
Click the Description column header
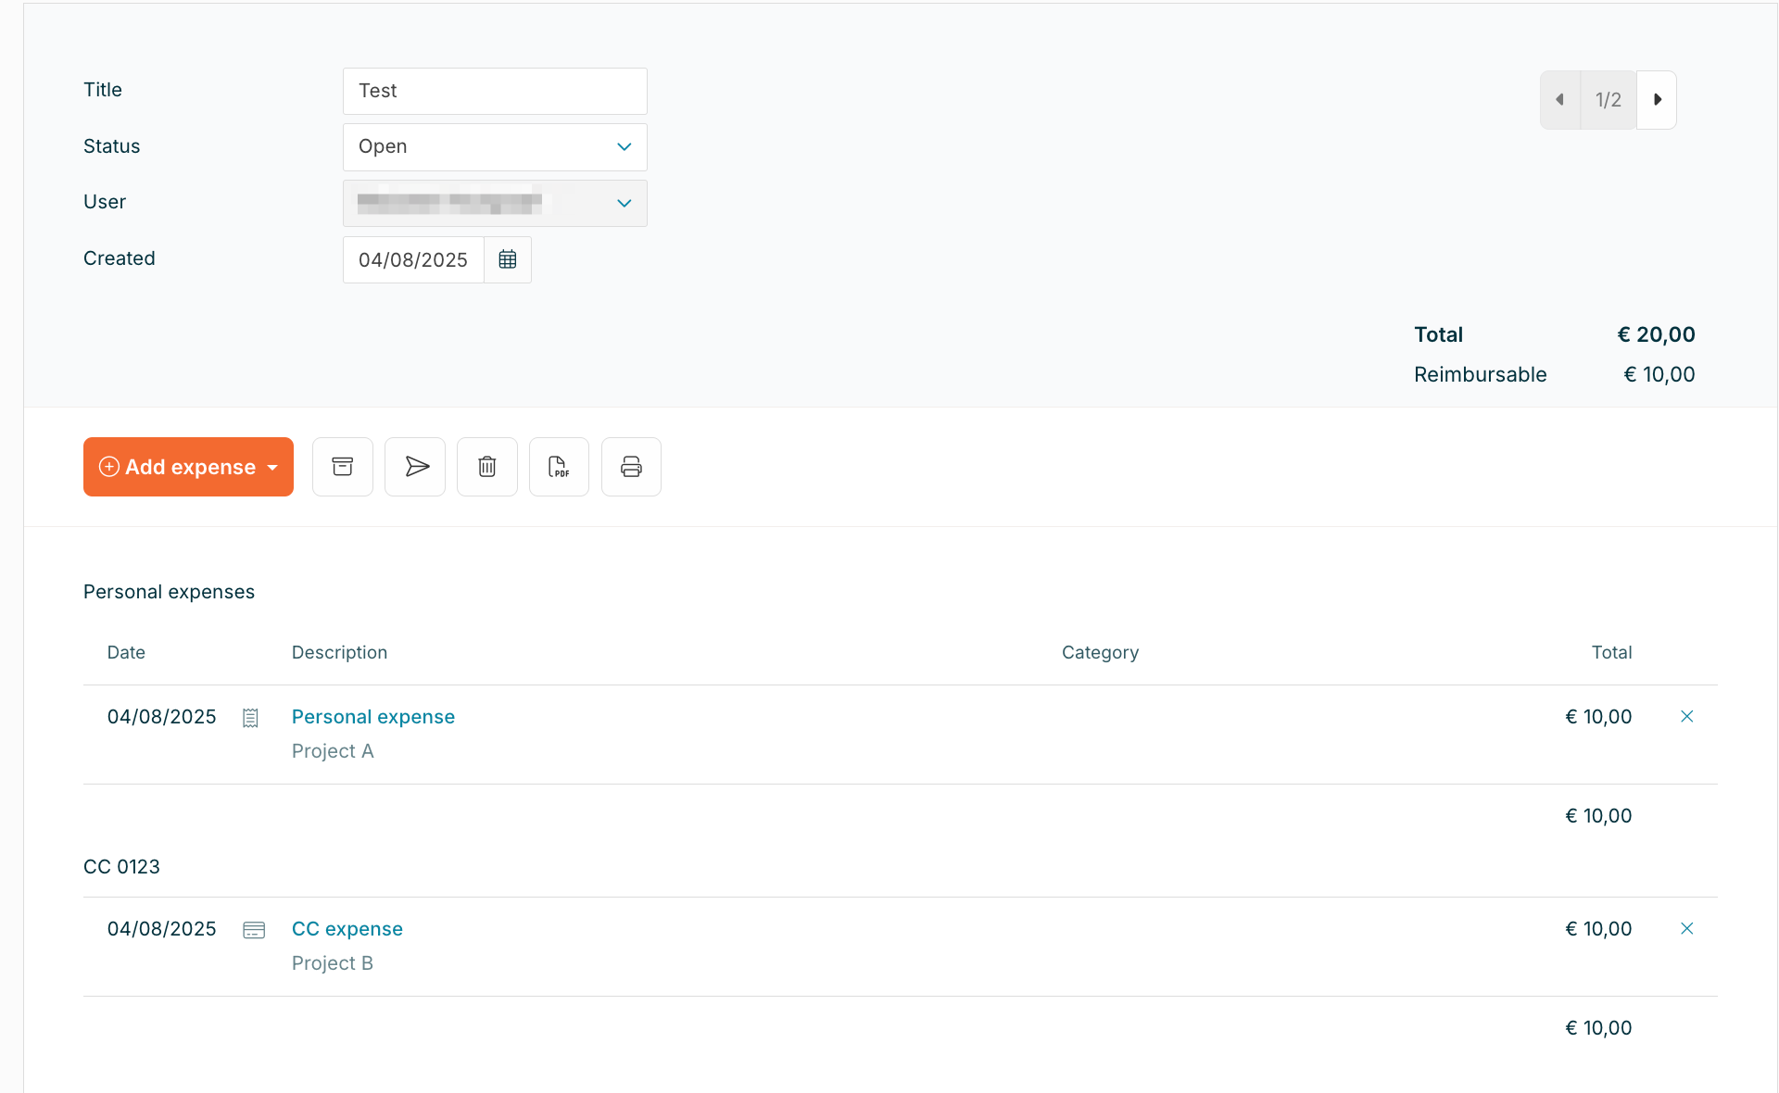coord(339,653)
